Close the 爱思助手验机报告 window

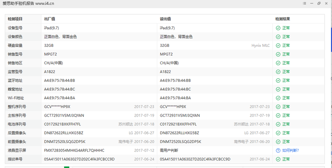pyautogui.click(x=326, y=3)
